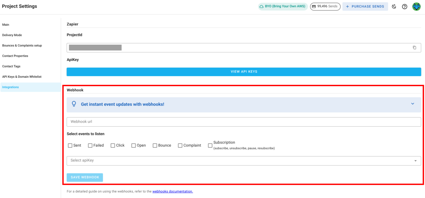Viewport: 425px width, 198px height.
Task: Expand the webhooks info banner chevron
Action: pos(412,104)
